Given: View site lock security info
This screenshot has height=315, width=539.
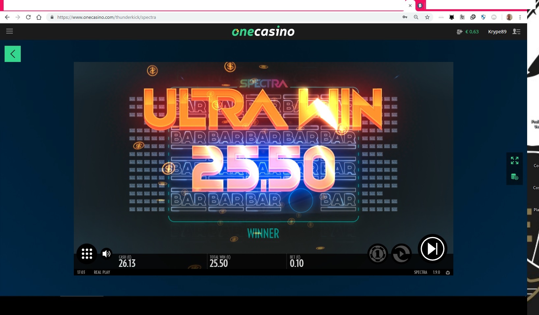Looking at the screenshot, I should tap(52, 17).
